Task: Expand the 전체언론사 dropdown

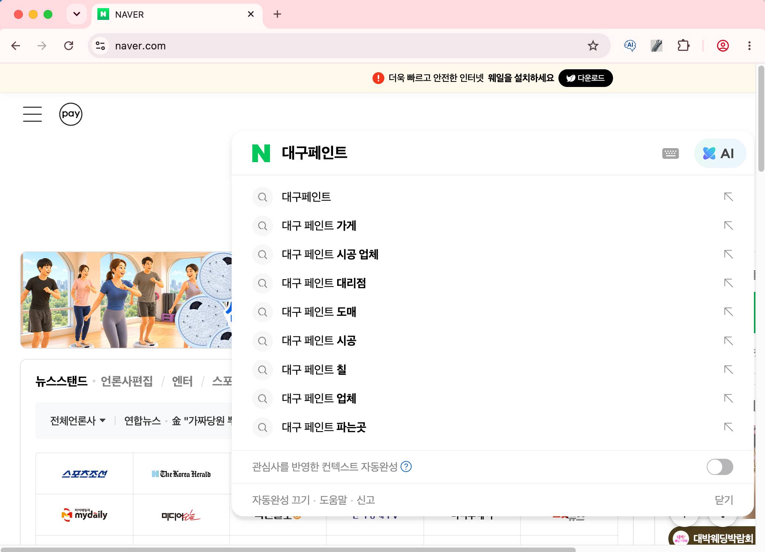Action: (77, 420)
